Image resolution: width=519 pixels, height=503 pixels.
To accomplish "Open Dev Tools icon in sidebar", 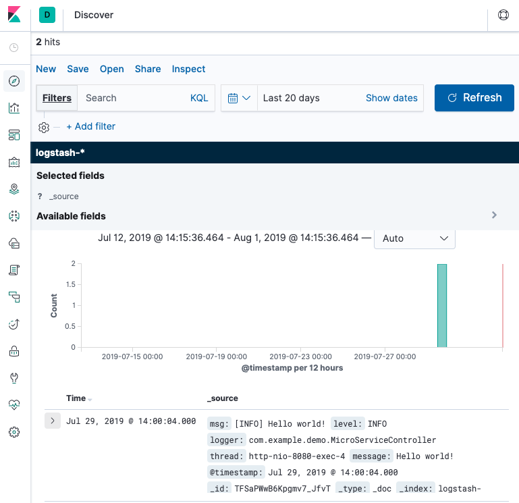I will click(14, 378).
